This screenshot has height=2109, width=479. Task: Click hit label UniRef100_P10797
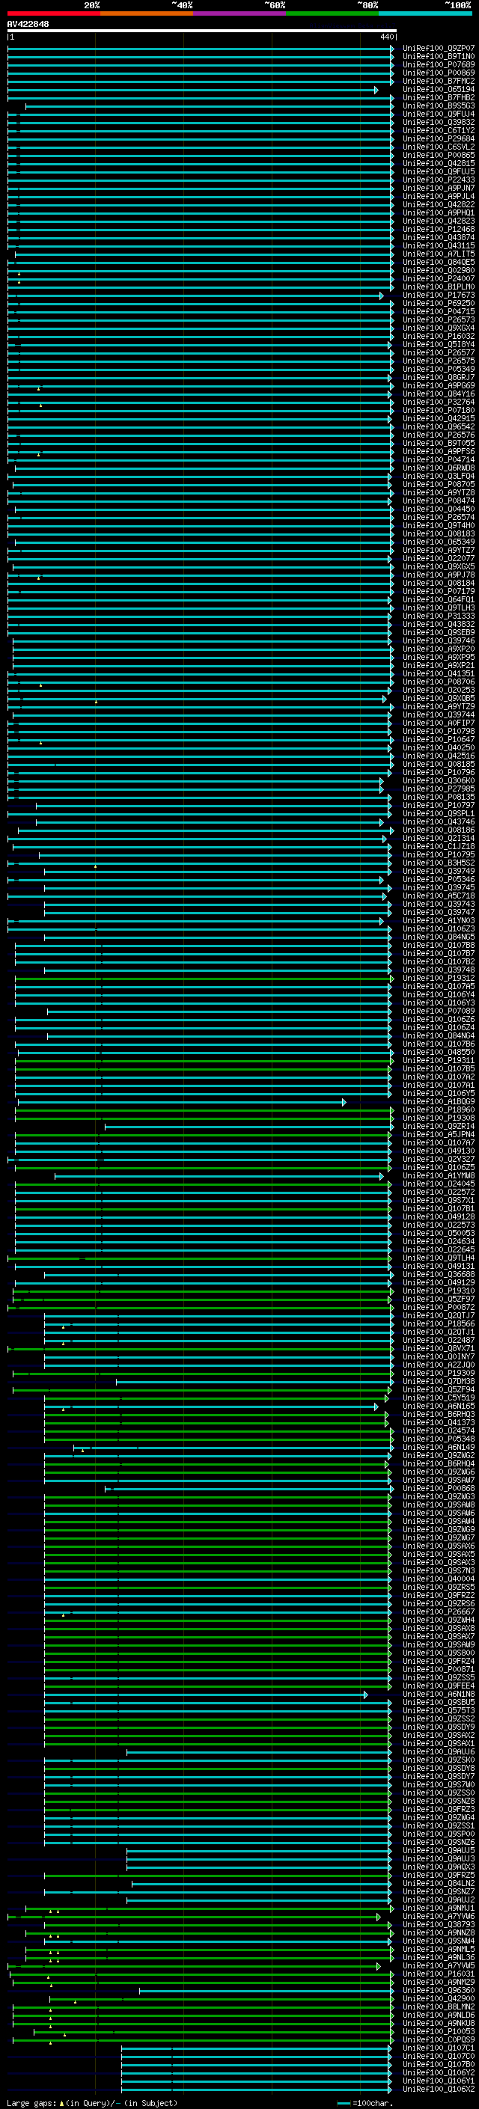pos(439,805)
